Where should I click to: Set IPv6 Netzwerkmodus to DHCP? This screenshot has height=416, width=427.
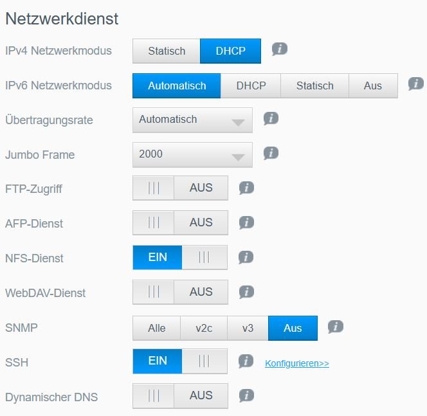pos(251,86)
